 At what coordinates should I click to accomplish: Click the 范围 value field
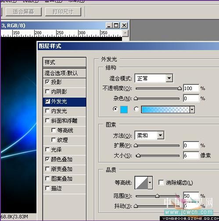pos(191,196)
